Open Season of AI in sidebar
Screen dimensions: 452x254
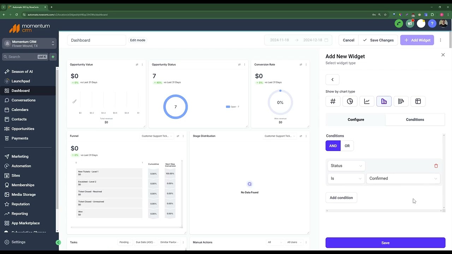[x=28, y=72]
